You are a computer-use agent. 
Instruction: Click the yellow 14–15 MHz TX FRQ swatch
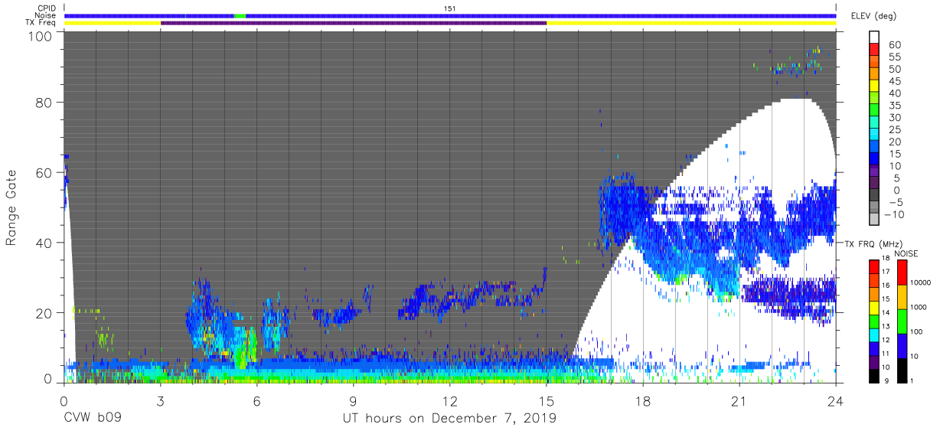point(876,308)
